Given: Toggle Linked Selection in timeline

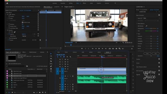Looking at the screenshot, I should click(64, 57).
